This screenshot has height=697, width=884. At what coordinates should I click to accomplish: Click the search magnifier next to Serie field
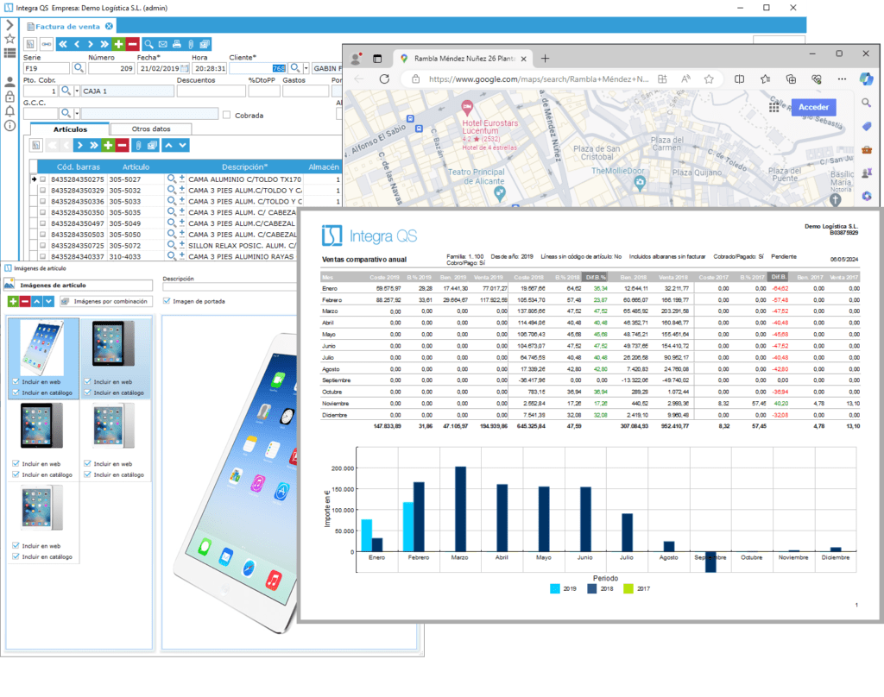pyautogui.click(x=78, y=68)
